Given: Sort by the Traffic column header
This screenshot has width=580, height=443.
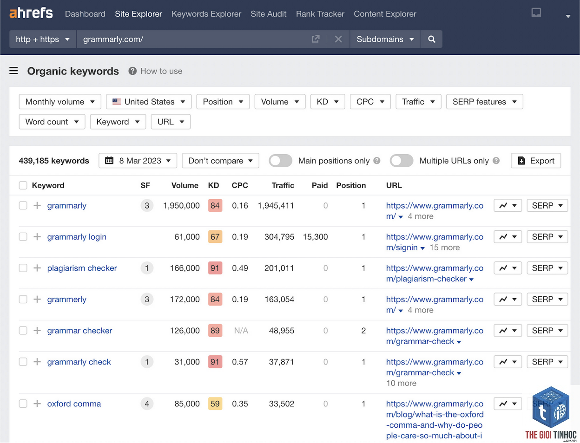Looking at the screenshot, I should 283,185.
